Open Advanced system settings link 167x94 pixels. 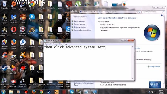pyautogui.click(x=82, y=30)
